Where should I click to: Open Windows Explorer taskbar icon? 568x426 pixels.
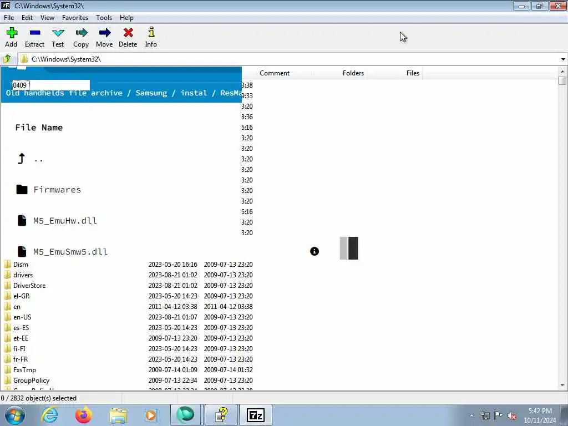coord(118,415)
